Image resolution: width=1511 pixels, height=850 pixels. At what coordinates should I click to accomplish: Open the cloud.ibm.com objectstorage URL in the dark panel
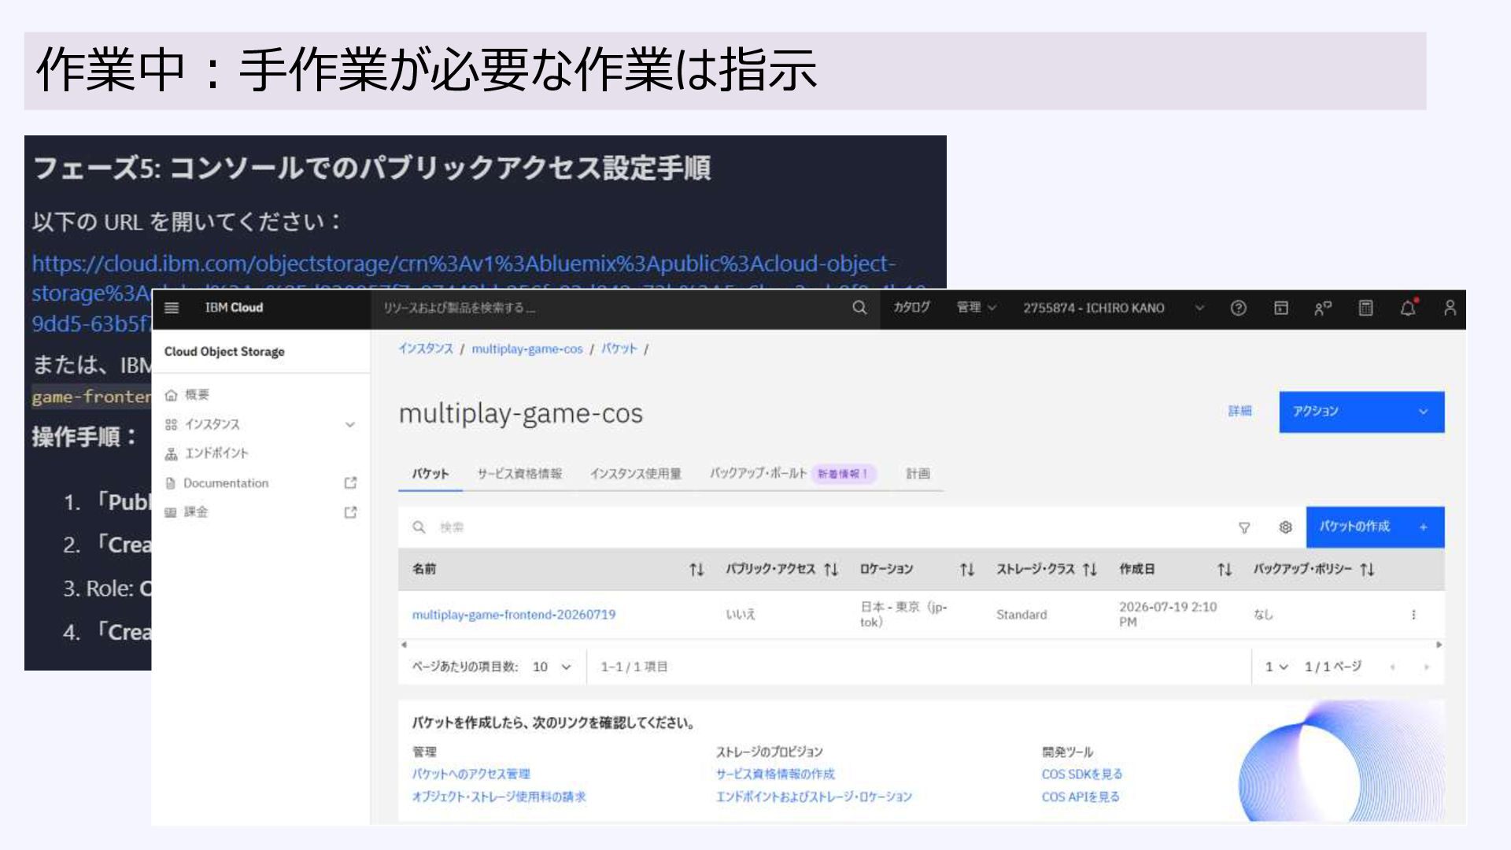(x=464, y=264)
